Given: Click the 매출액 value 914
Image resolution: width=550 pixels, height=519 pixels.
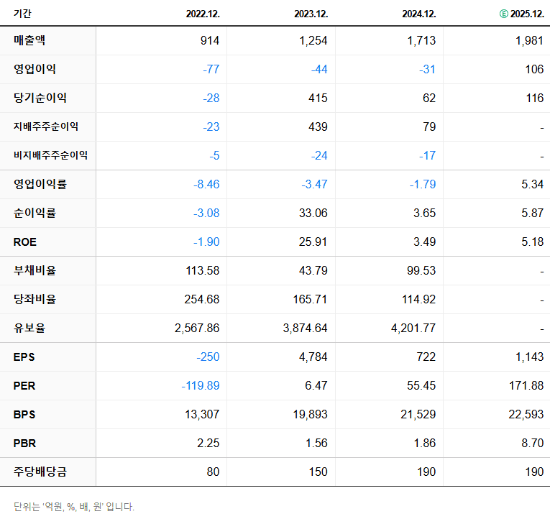Looking at the screenshot, I should 210,41.
